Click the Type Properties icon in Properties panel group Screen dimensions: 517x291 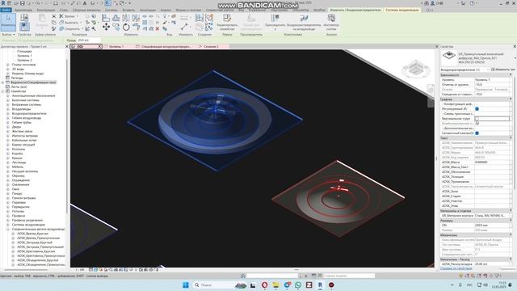24,18
